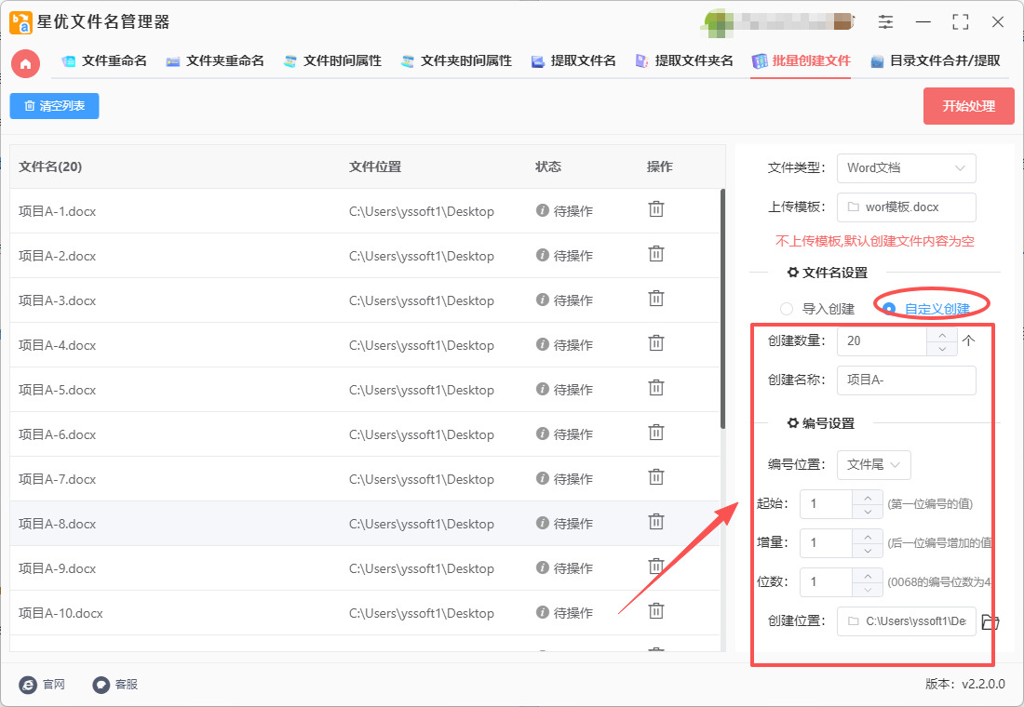Click the 清空列表 button
The image size is (1024, 707).
[54, 106]
